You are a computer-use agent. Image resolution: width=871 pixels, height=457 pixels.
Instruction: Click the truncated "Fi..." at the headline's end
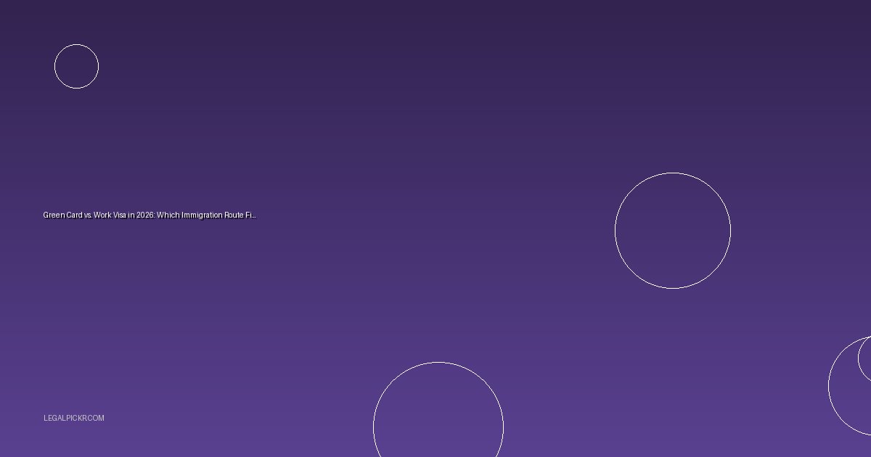251,215
